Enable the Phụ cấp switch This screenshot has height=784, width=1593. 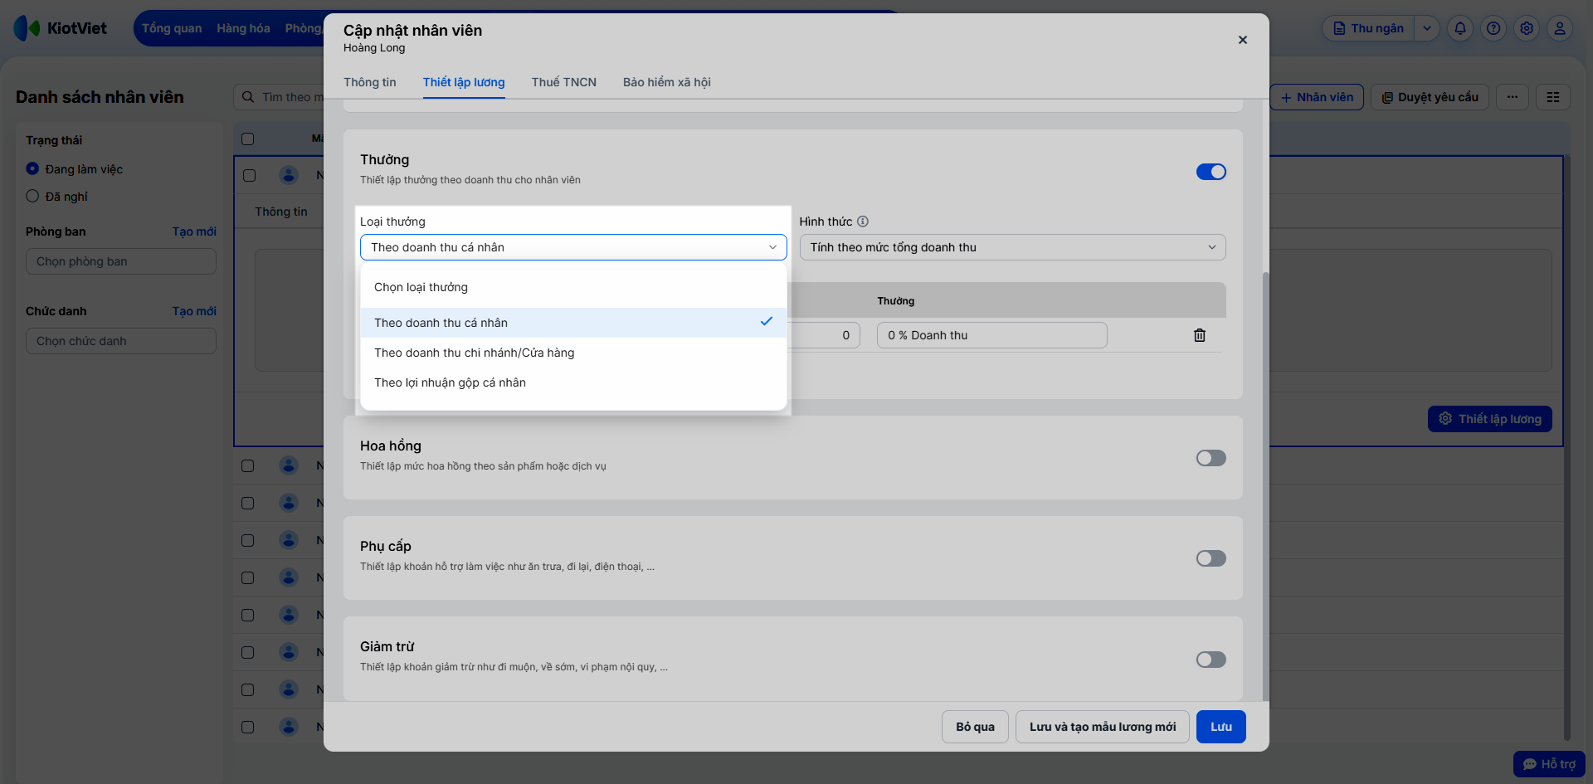pos(1211,558)
